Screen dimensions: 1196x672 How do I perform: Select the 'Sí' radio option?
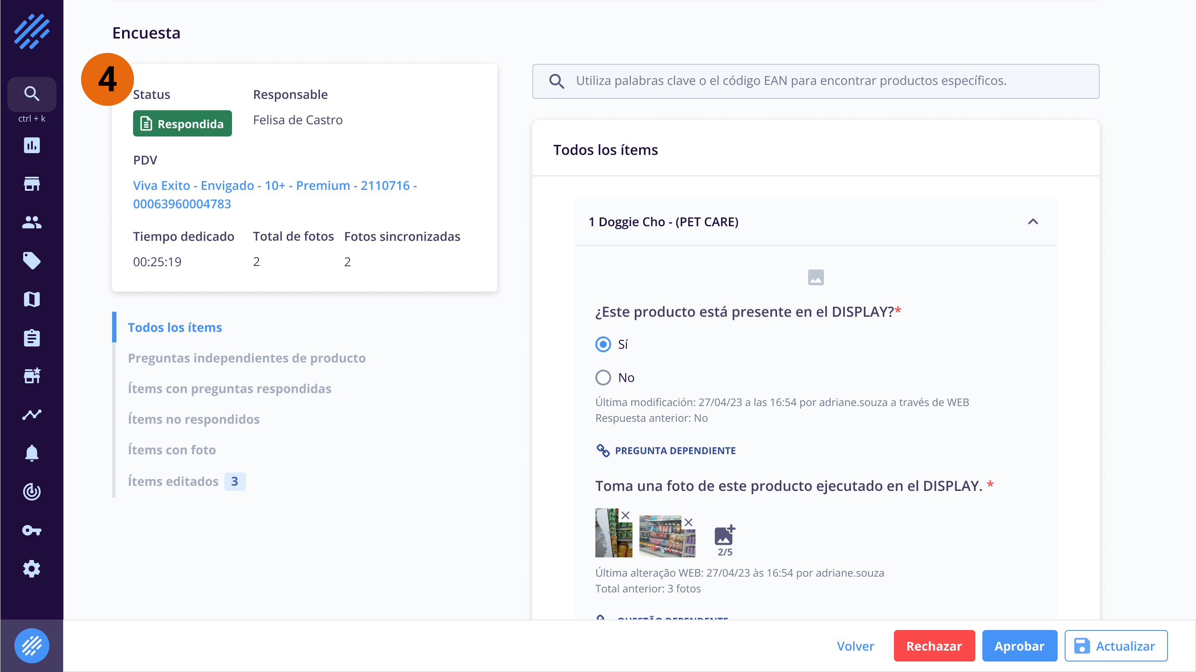[x=603, y=344]
